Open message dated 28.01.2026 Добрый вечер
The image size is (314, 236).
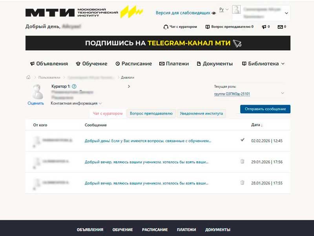[x=146, y=183]
